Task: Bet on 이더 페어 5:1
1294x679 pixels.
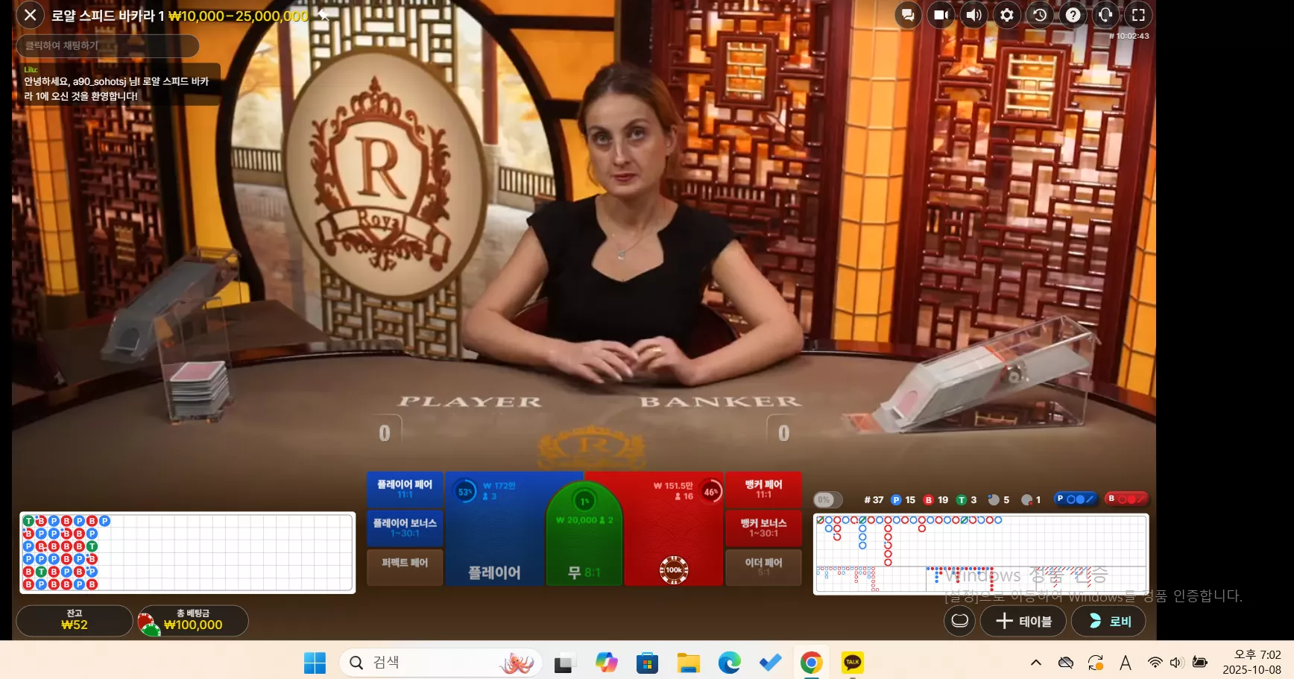Action: pyautogui.click(x=763, y=566)
